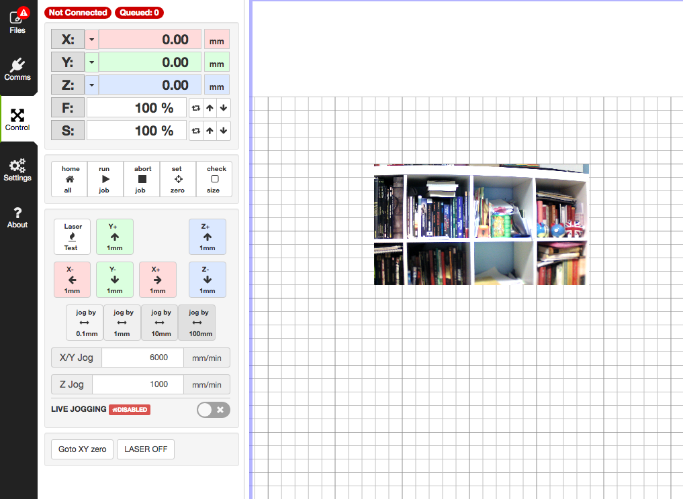Expand the Y axis dropdown
683x499 pixels.
[91, 62]
